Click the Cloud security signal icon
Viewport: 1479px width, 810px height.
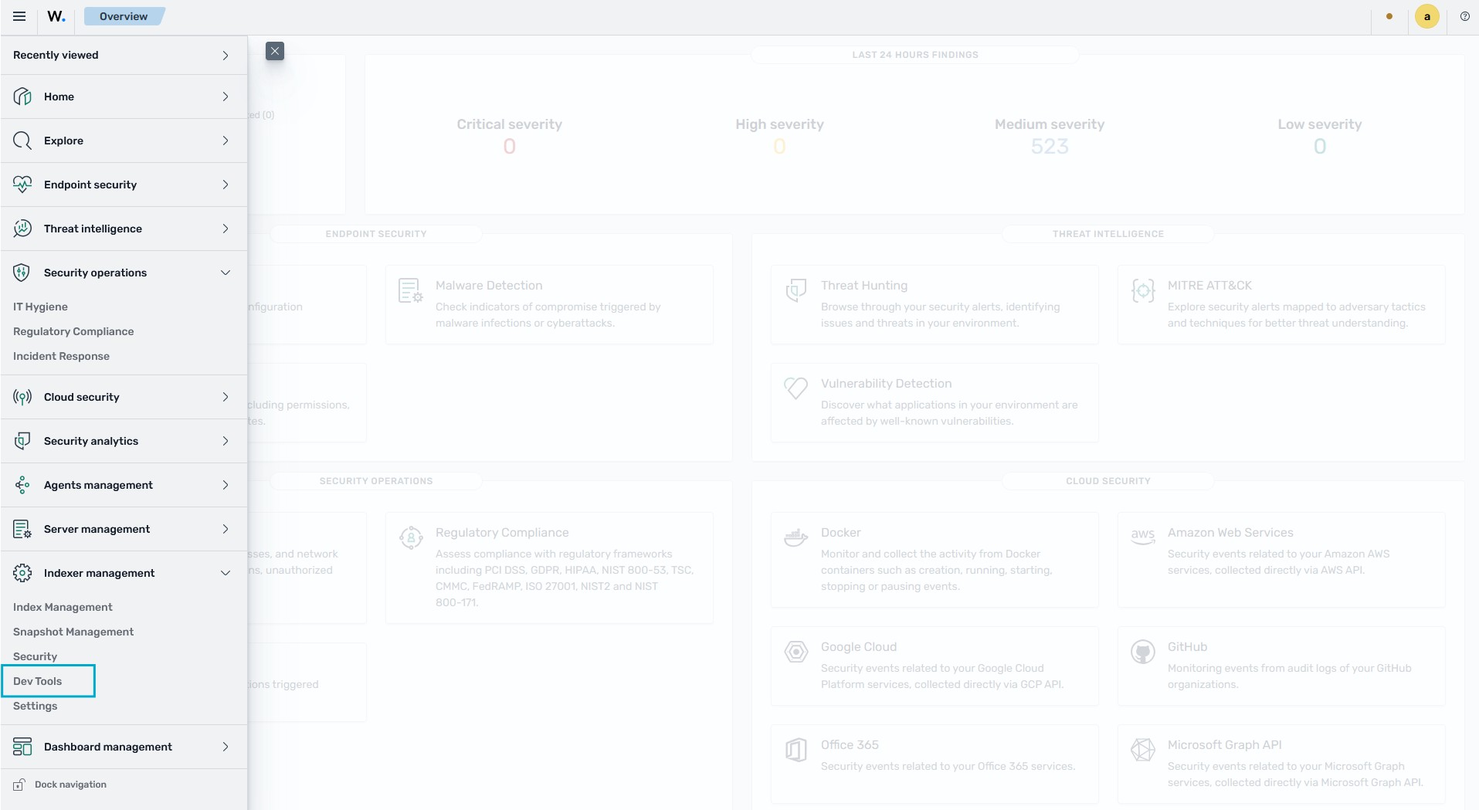pyautogui.click(x=22, y=397)
